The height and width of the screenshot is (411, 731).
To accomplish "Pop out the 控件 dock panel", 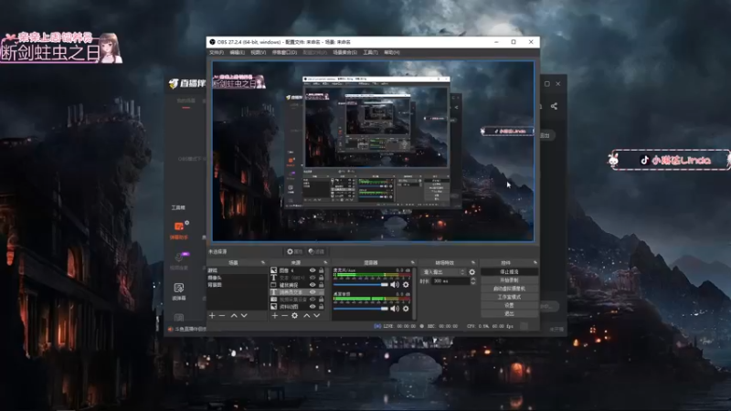I will [535, 263].
